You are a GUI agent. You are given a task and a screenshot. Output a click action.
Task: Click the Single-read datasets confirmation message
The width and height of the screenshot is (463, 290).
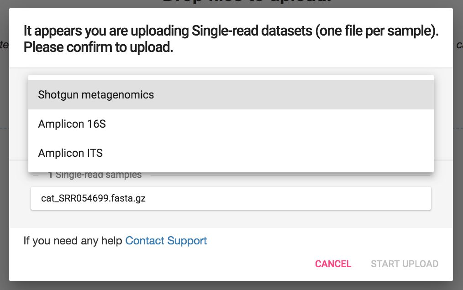[230, 38]
